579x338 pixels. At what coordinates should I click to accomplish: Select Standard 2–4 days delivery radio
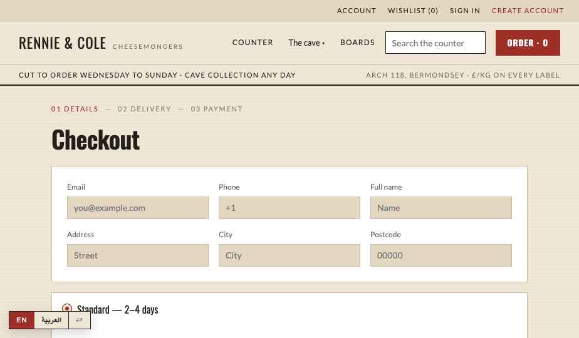(x=67, y=309)
